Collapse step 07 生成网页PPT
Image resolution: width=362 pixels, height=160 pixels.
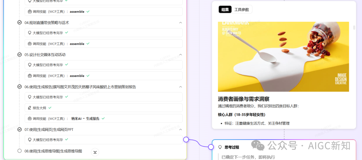[x=181, y=130]
